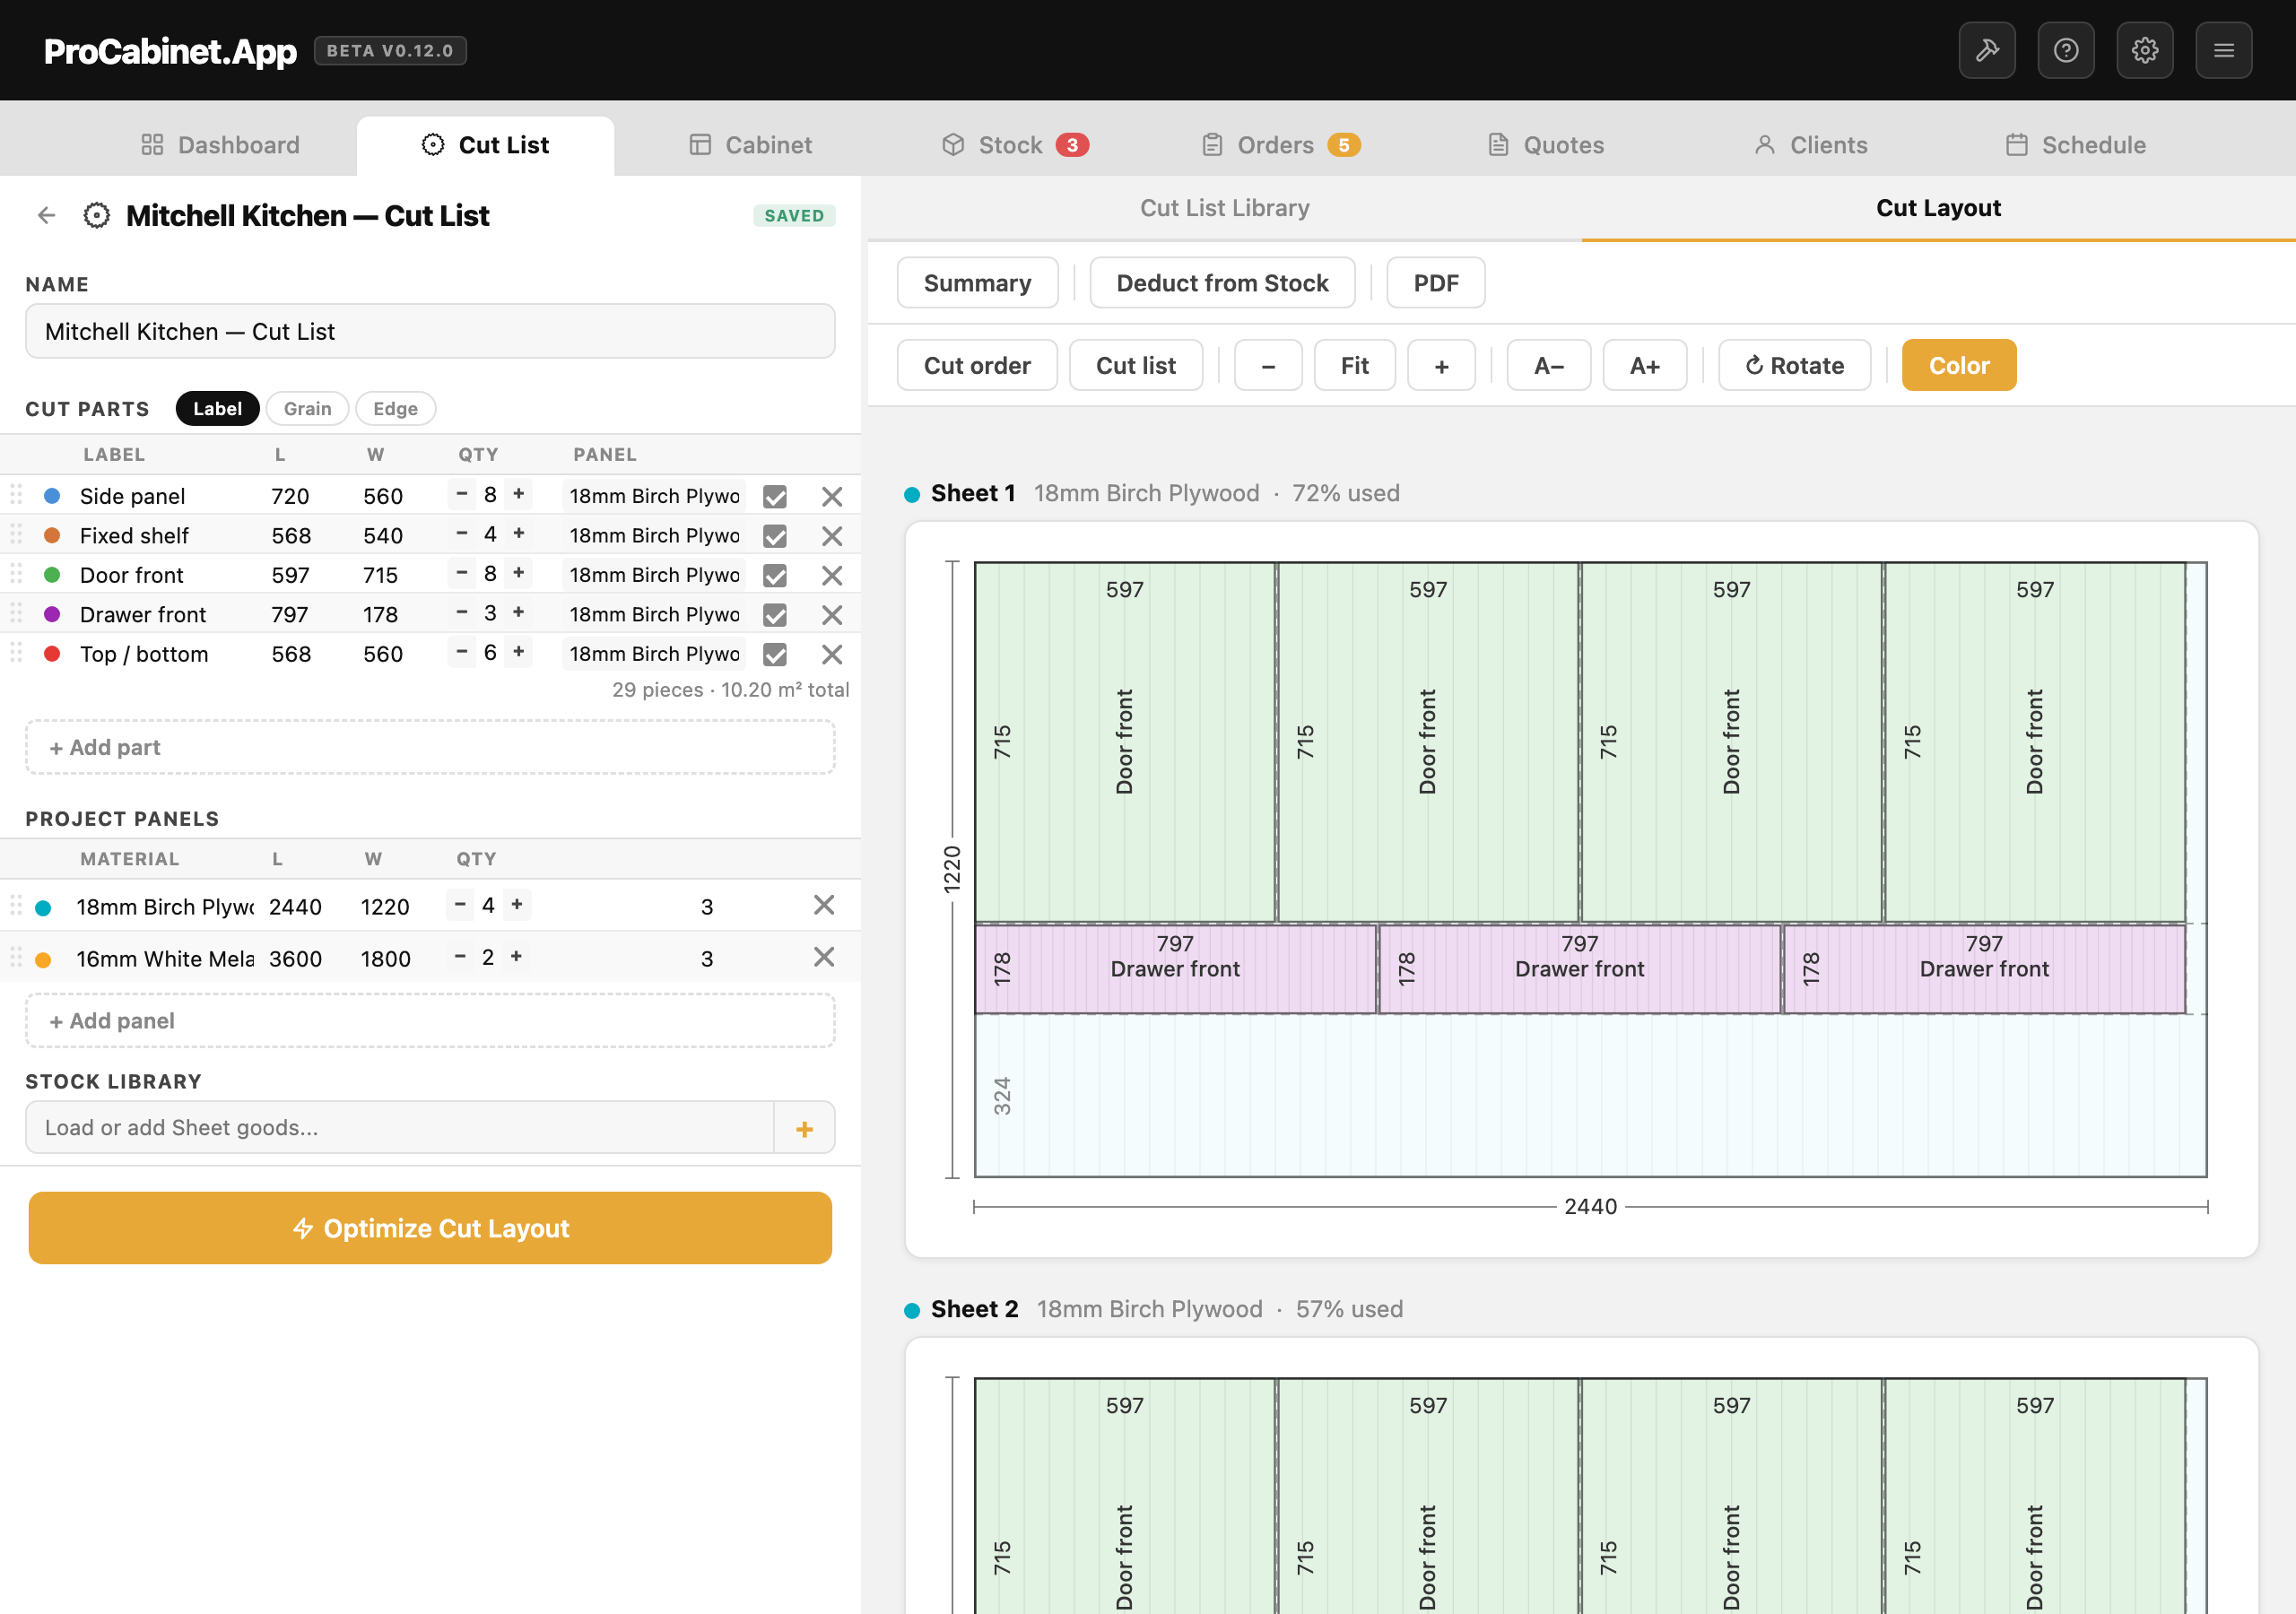Open the Stock tab
2296x1614 pixels.
point(1014,145)
